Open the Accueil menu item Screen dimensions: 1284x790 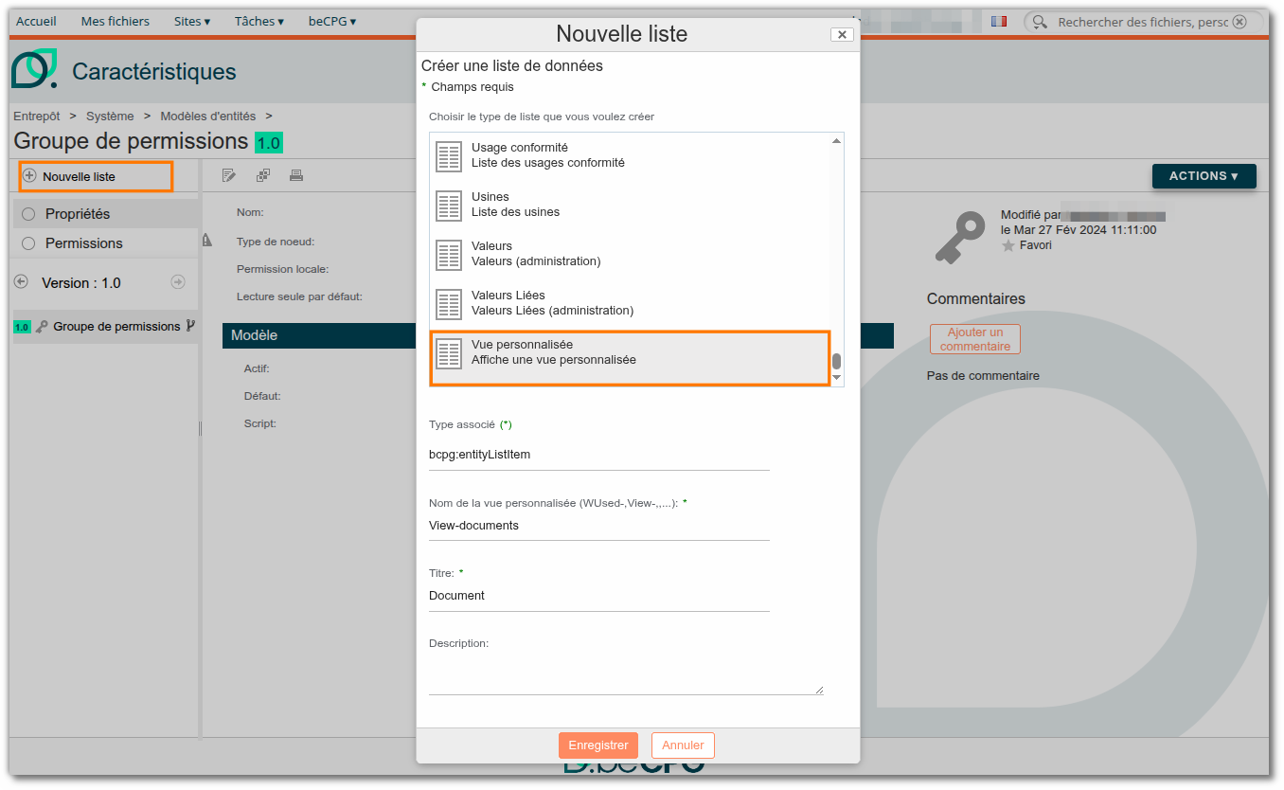click(x=37, y=21)
